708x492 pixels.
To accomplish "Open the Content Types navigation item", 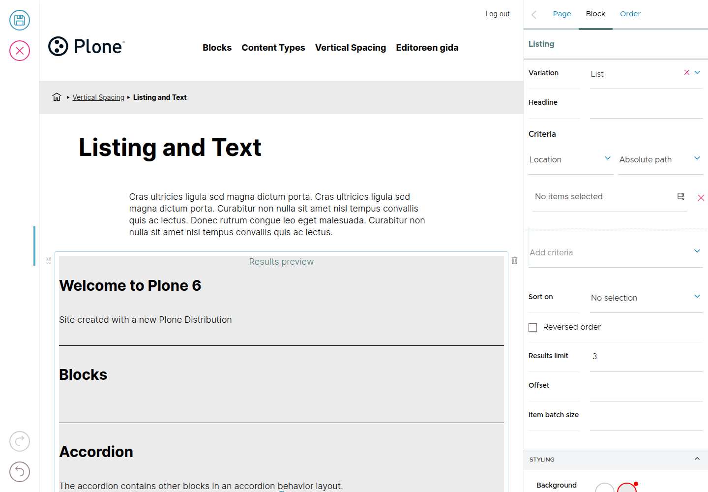I will click(x=273, y=48).
